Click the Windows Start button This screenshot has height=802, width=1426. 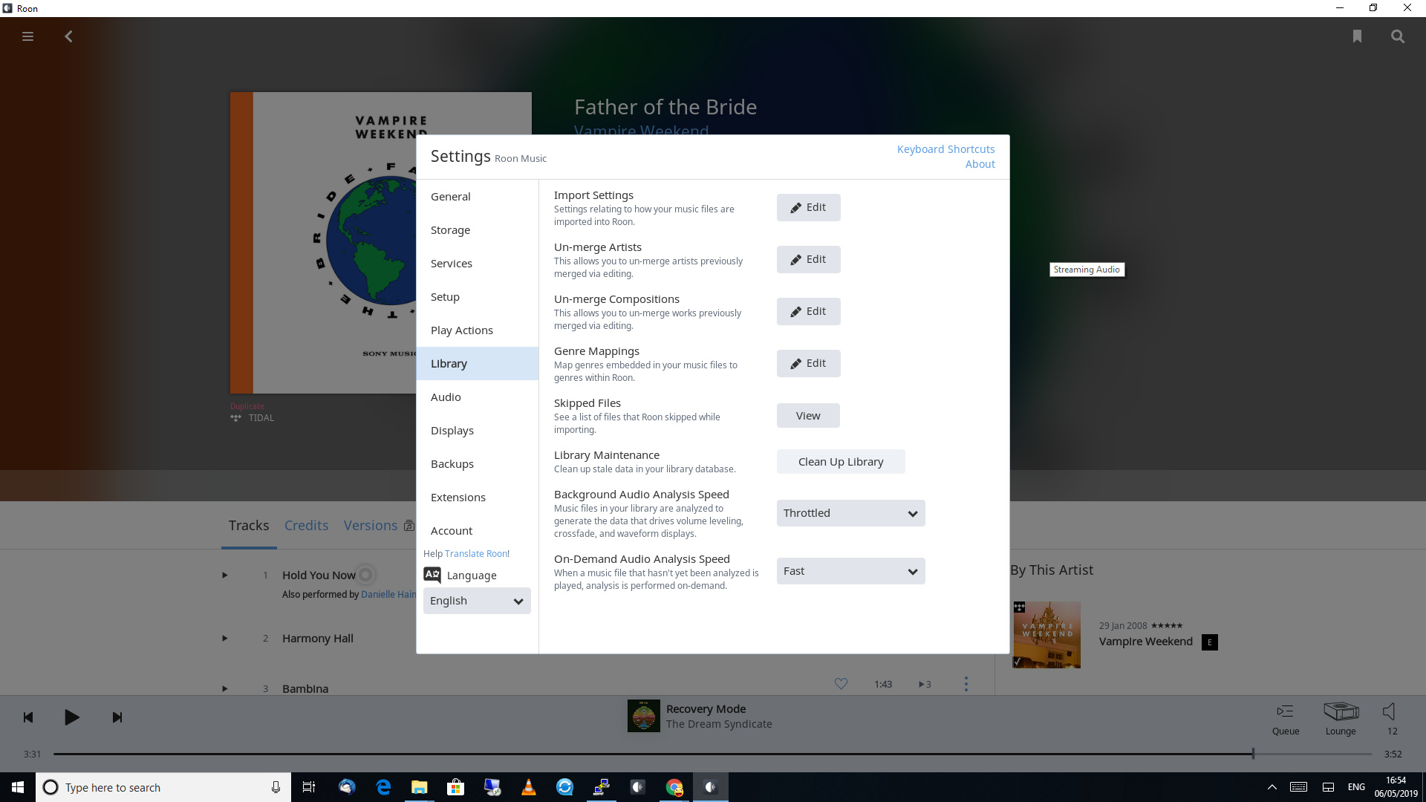point(18,787)
